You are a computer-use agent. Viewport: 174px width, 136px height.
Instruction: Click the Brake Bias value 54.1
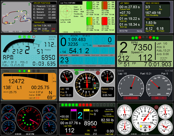tap(76, 51)
